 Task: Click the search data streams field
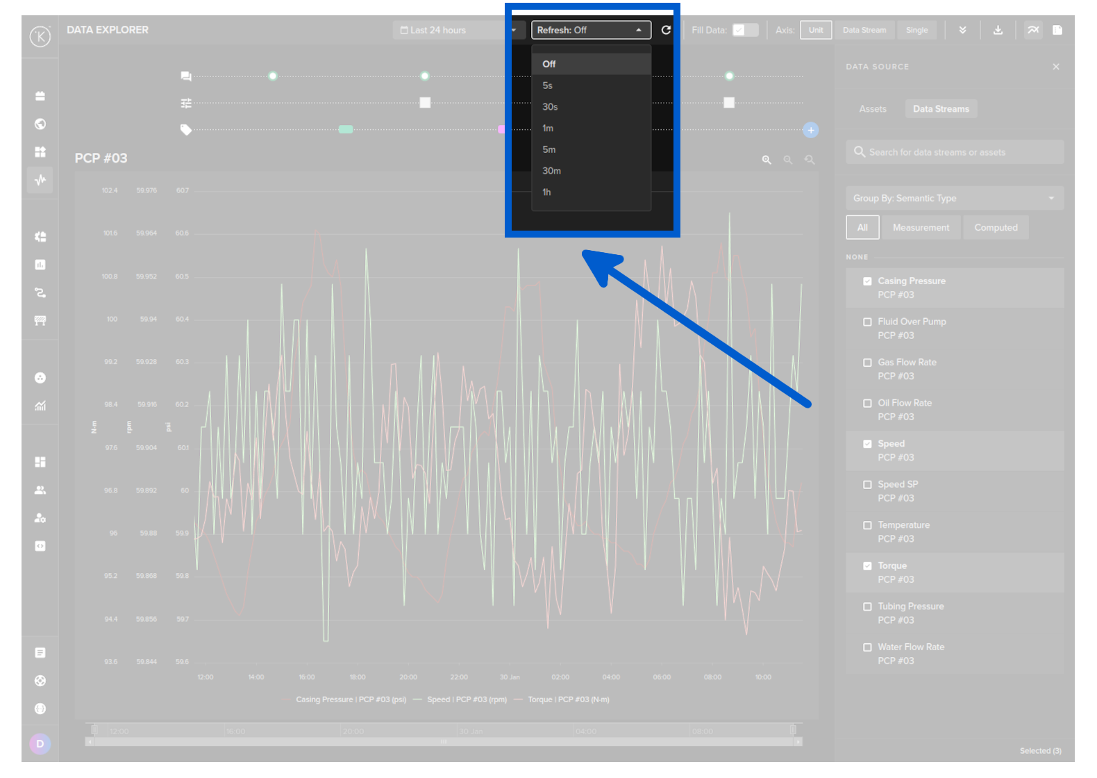tap(954, 152)
